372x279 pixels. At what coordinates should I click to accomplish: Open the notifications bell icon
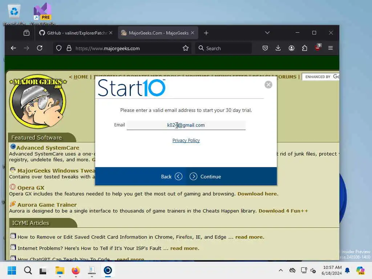click(347, 270)
